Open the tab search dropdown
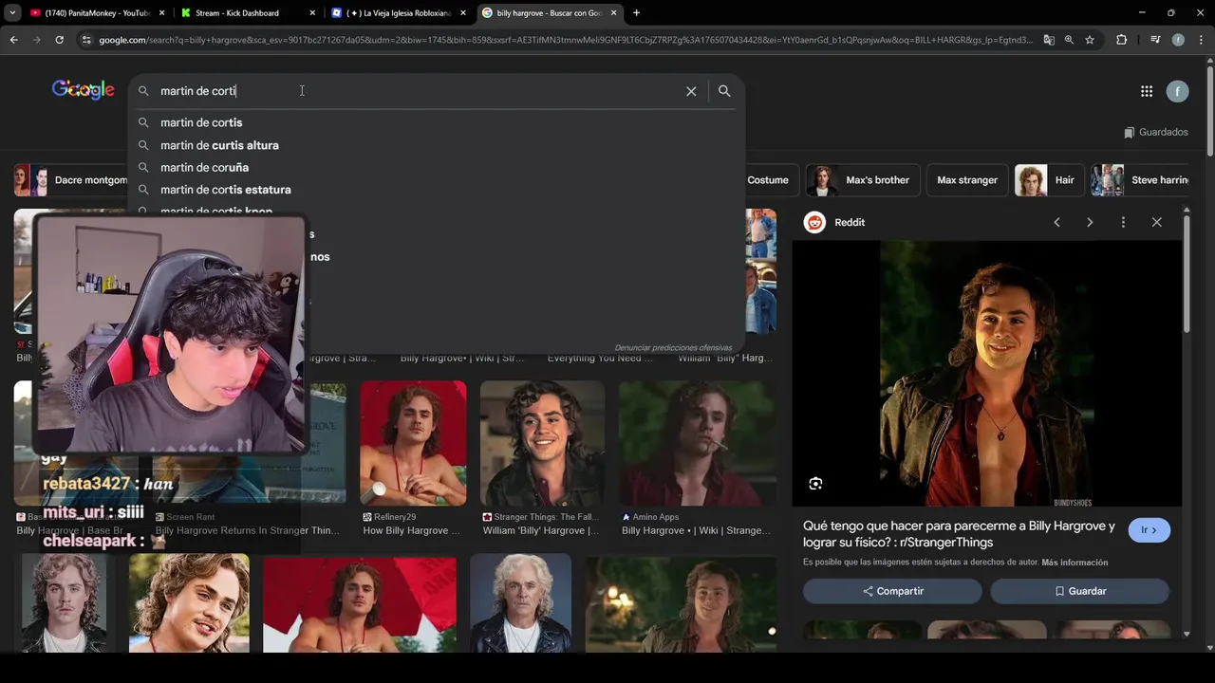This screenshot has height=683, width=1215. coord(12,13)
